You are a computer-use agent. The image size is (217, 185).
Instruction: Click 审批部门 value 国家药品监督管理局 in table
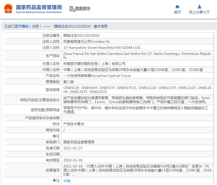(79, 142)
